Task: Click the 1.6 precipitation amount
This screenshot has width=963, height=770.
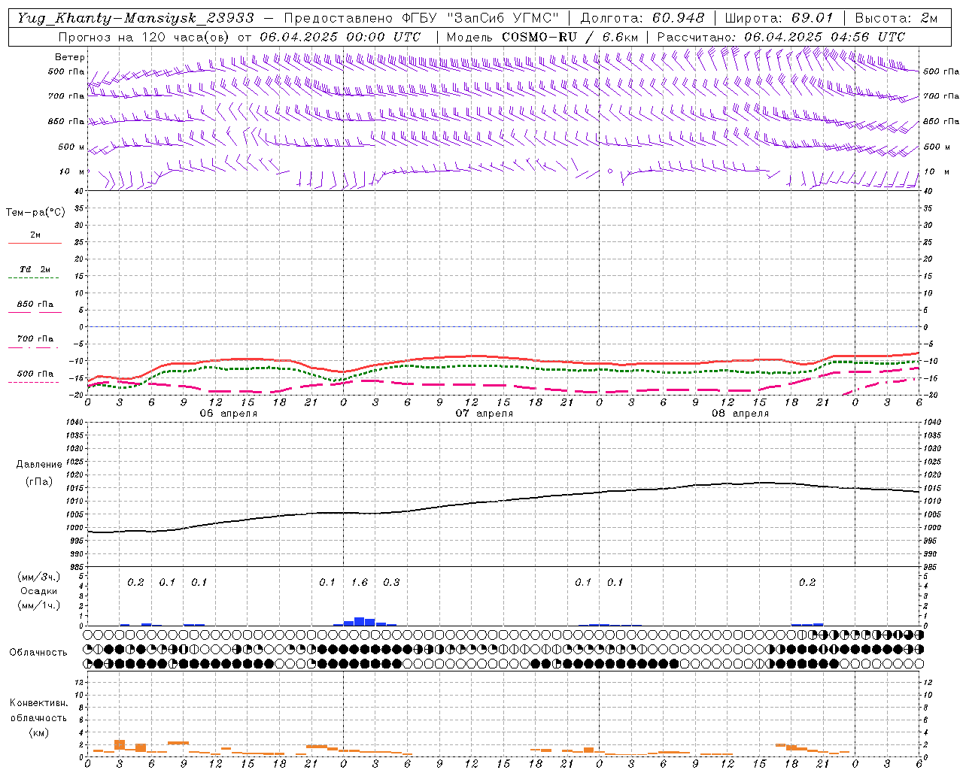Action: [x=360, y=583]
